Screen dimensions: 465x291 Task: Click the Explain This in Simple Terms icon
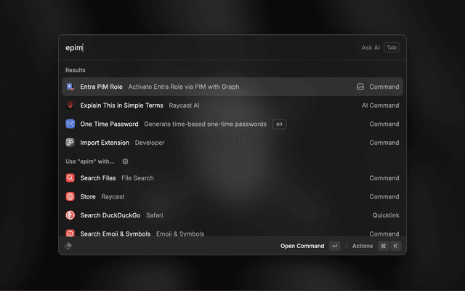click(70, 105)
